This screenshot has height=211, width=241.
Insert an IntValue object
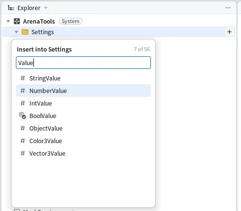(x=83, y=103)
